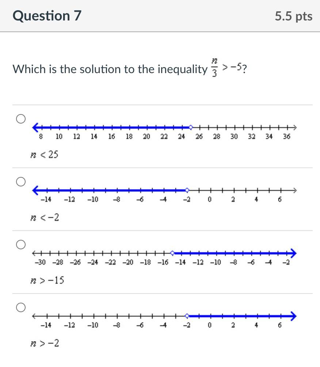
Task: Choose the radio option for n > -2
Action: [x=21, y=307]
